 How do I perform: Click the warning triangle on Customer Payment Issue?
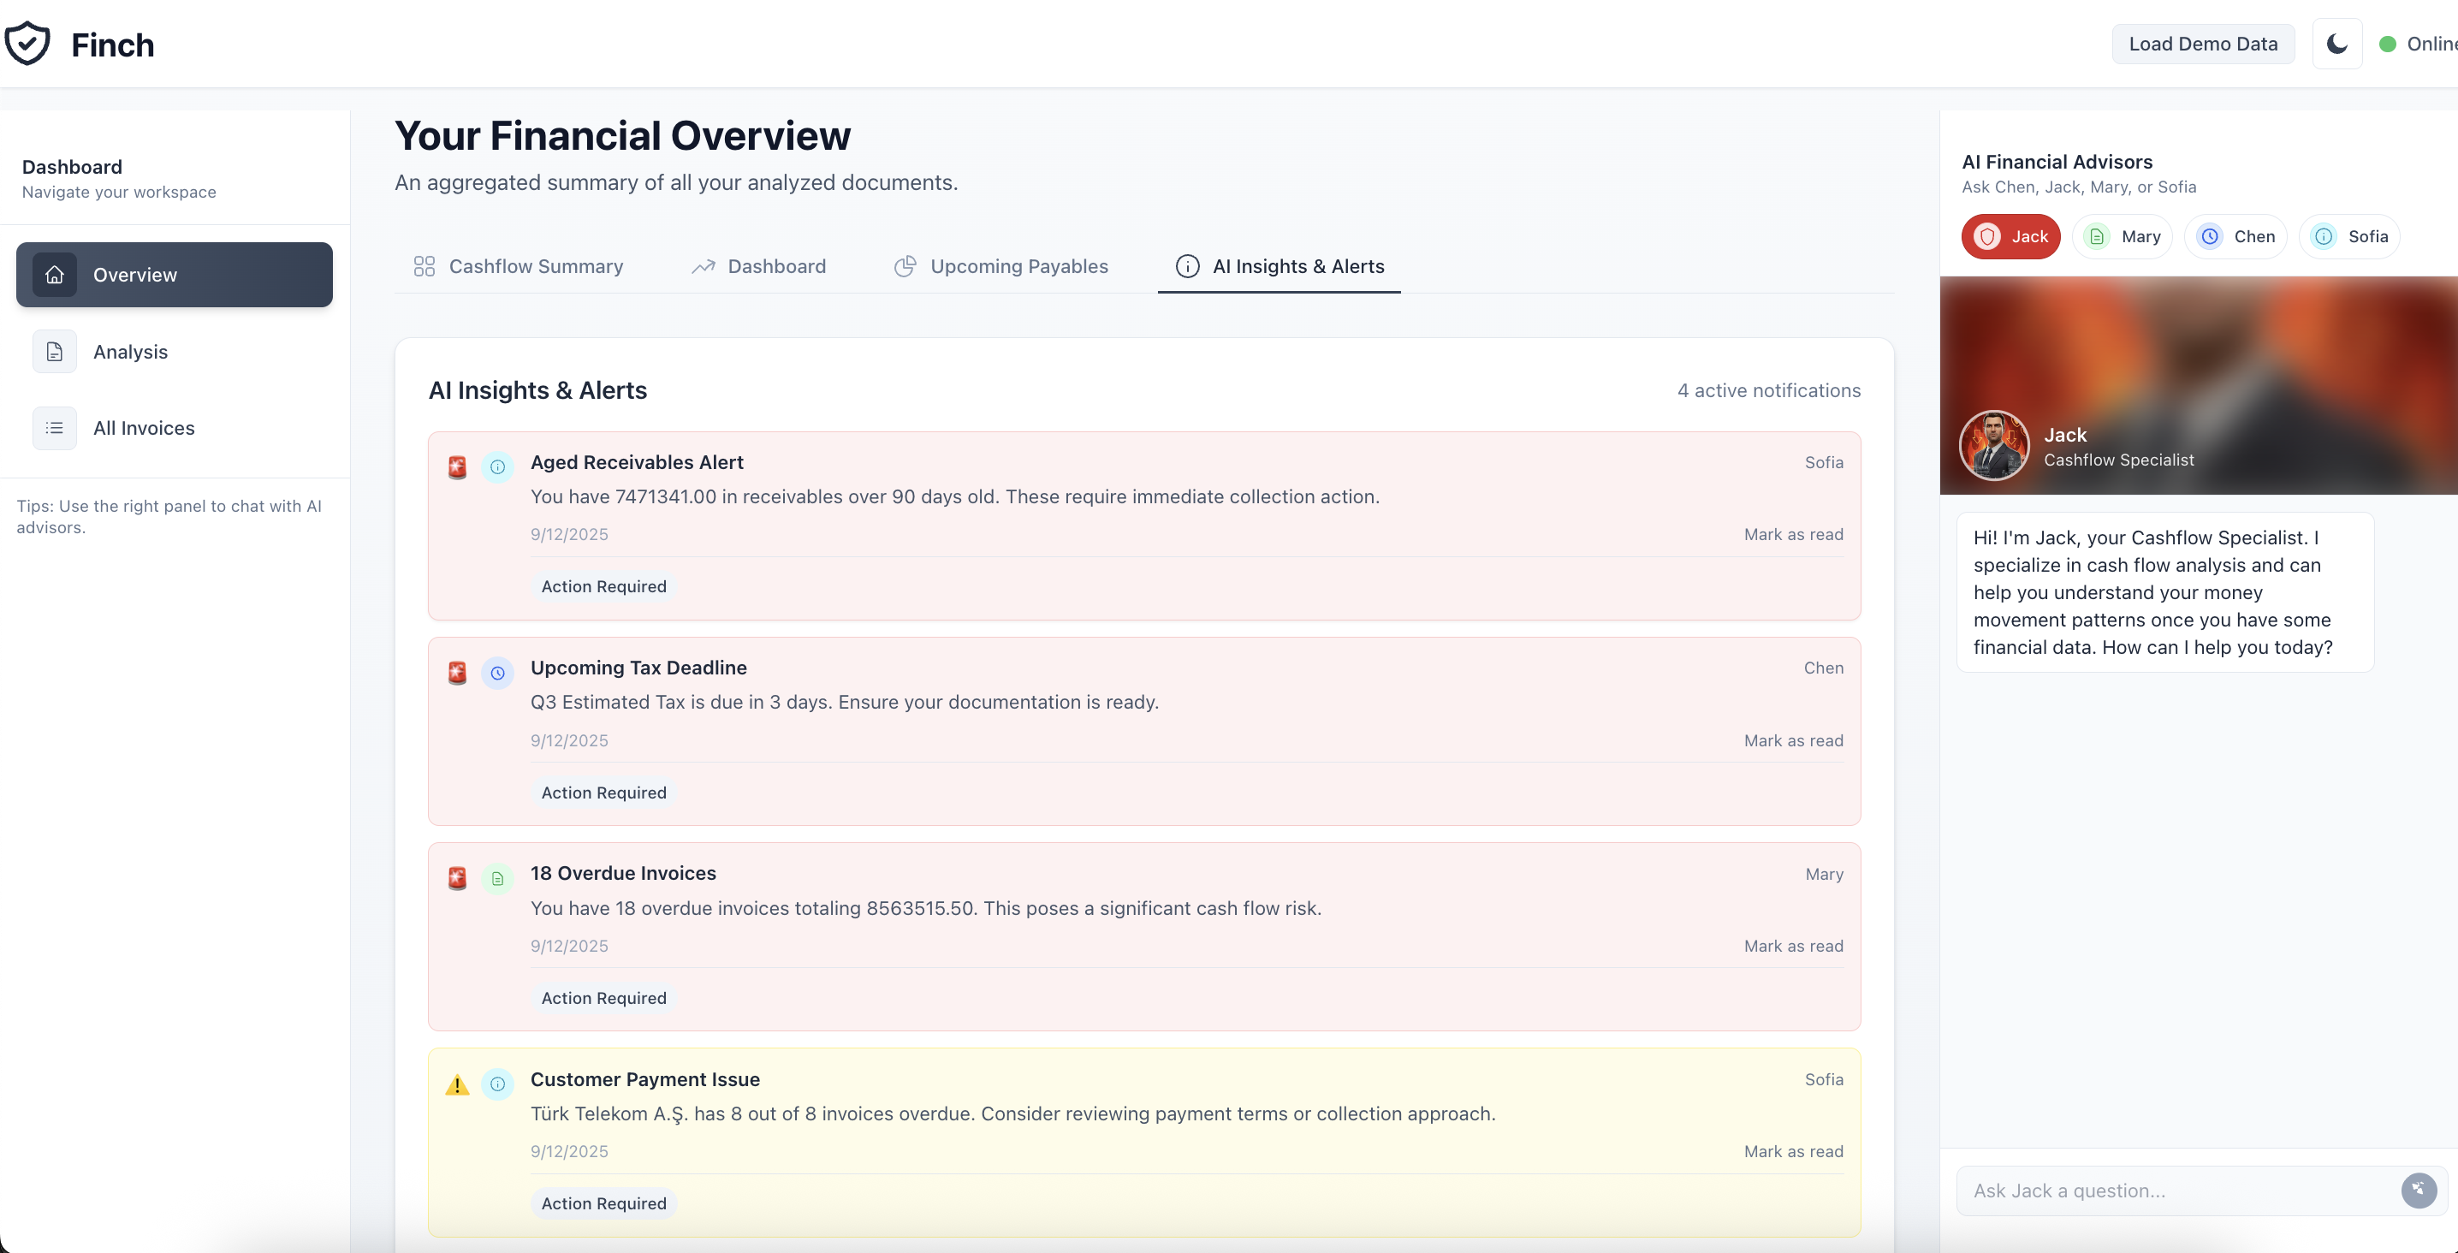pos(458,1085)
